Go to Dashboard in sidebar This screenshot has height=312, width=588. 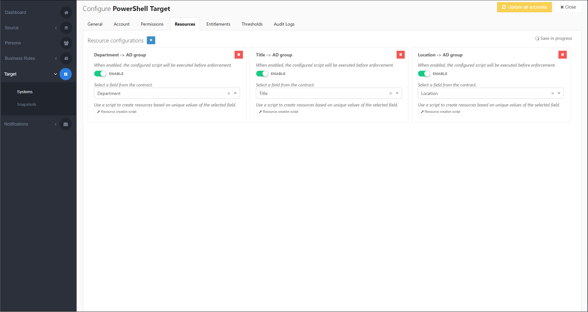(x=15, y=13)
